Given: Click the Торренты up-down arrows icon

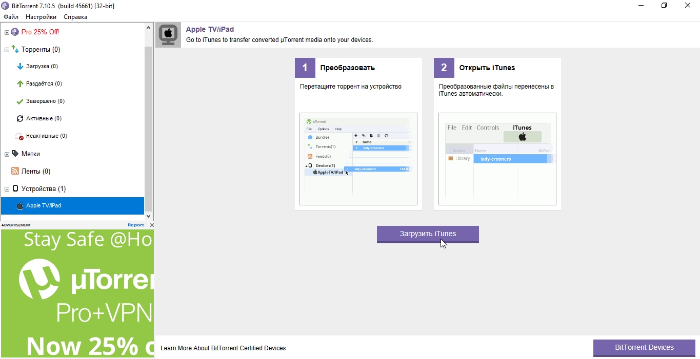Looking at the screenshot, I should point(15,49).
